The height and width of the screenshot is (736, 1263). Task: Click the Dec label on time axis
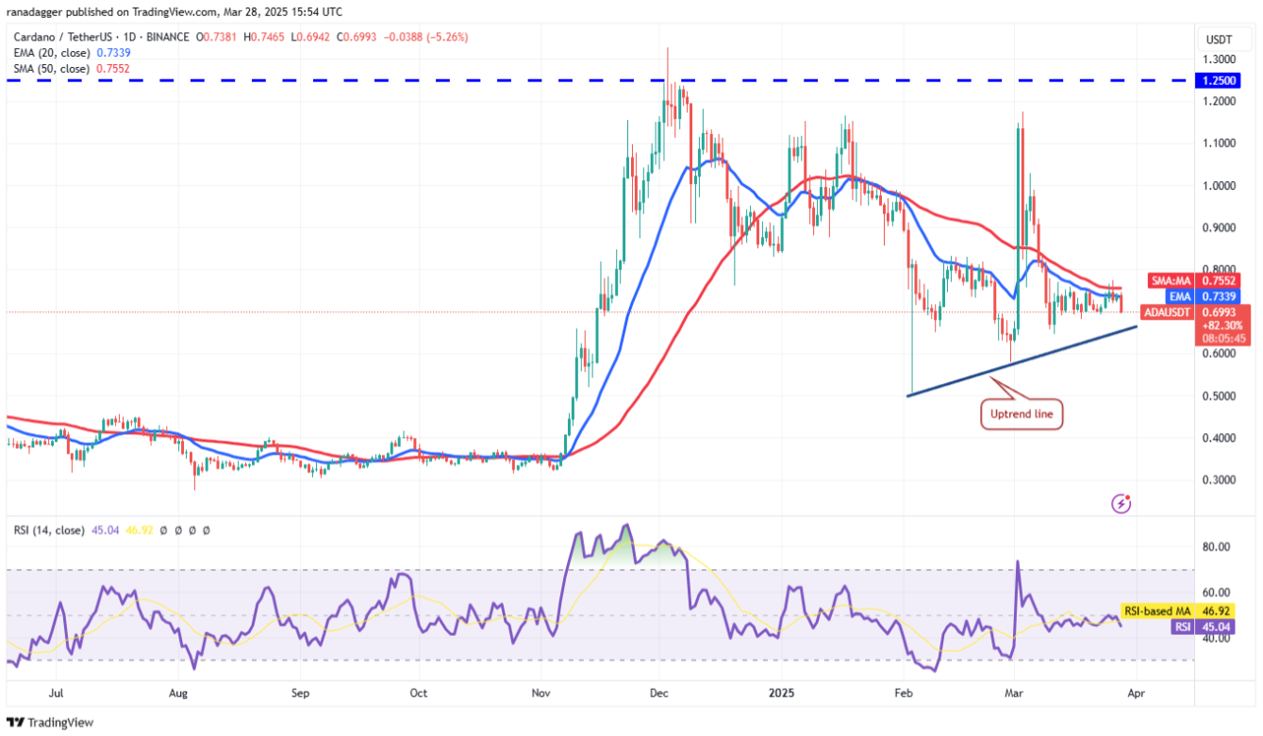(659, 693)
